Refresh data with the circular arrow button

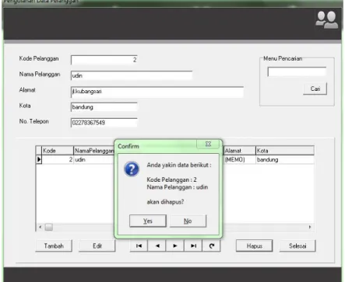click(211, 245)
